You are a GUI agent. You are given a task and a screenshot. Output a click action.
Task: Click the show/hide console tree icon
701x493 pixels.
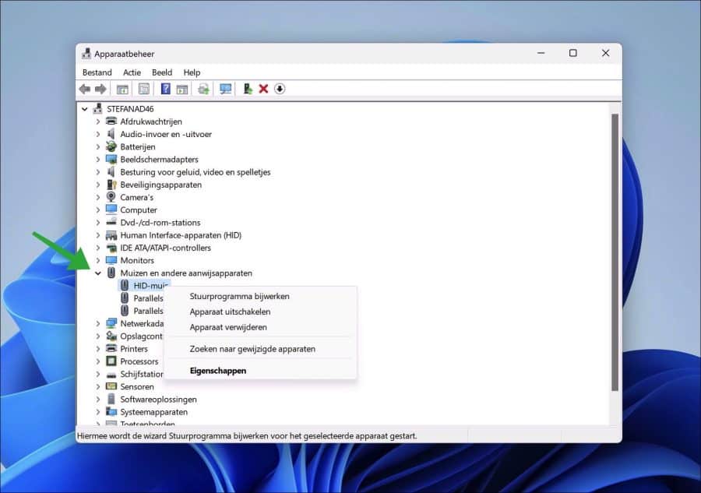pos(122,89)
